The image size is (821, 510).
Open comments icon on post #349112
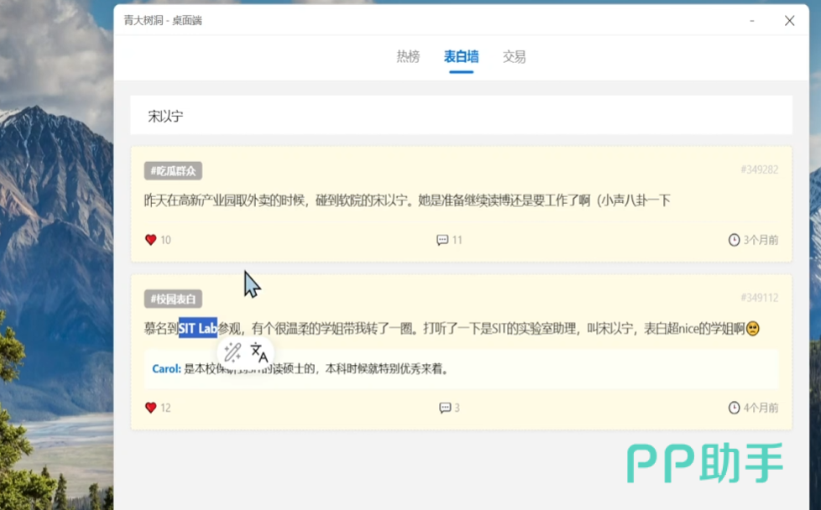pyautogui.click(x=445, y=408)
